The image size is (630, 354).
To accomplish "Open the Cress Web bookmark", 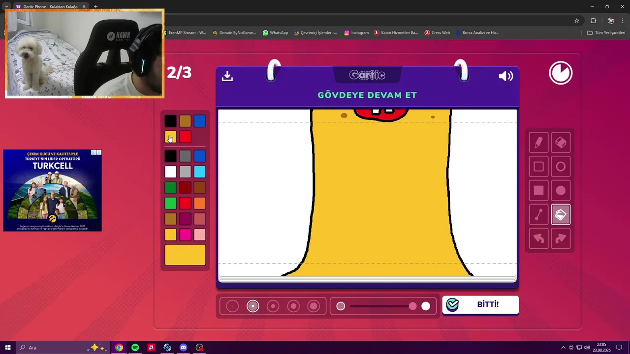I will coord(437,33).
